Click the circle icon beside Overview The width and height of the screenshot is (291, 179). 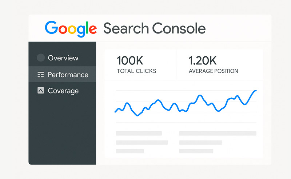pyautogui.click(x=41, y=58)
